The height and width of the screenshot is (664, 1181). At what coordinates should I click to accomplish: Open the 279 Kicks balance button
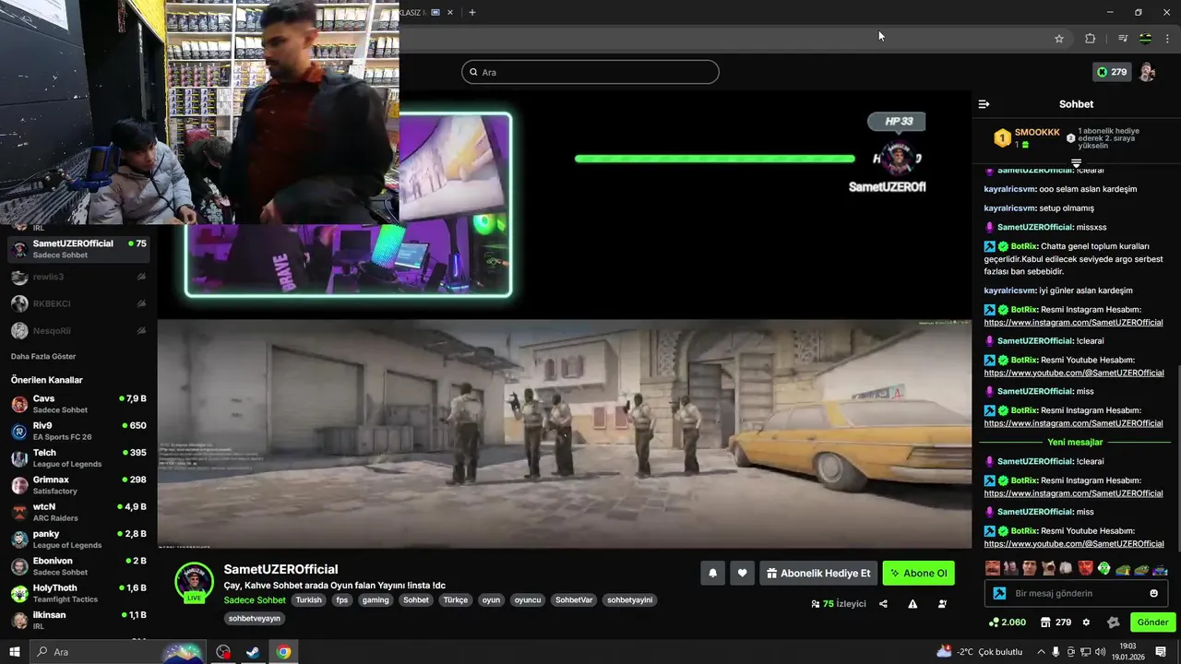[x=1112, y=72]
